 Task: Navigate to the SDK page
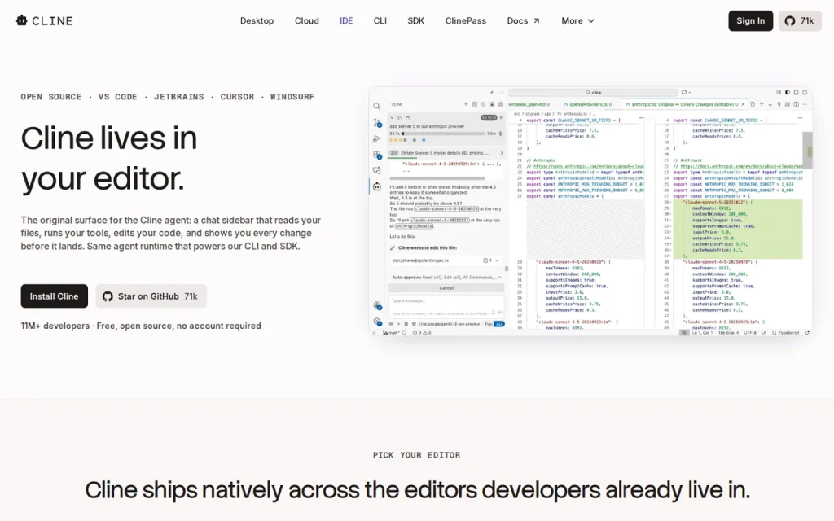[416, 20]
